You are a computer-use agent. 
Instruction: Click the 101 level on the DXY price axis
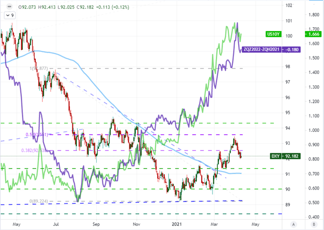click(x=289, y=21)
